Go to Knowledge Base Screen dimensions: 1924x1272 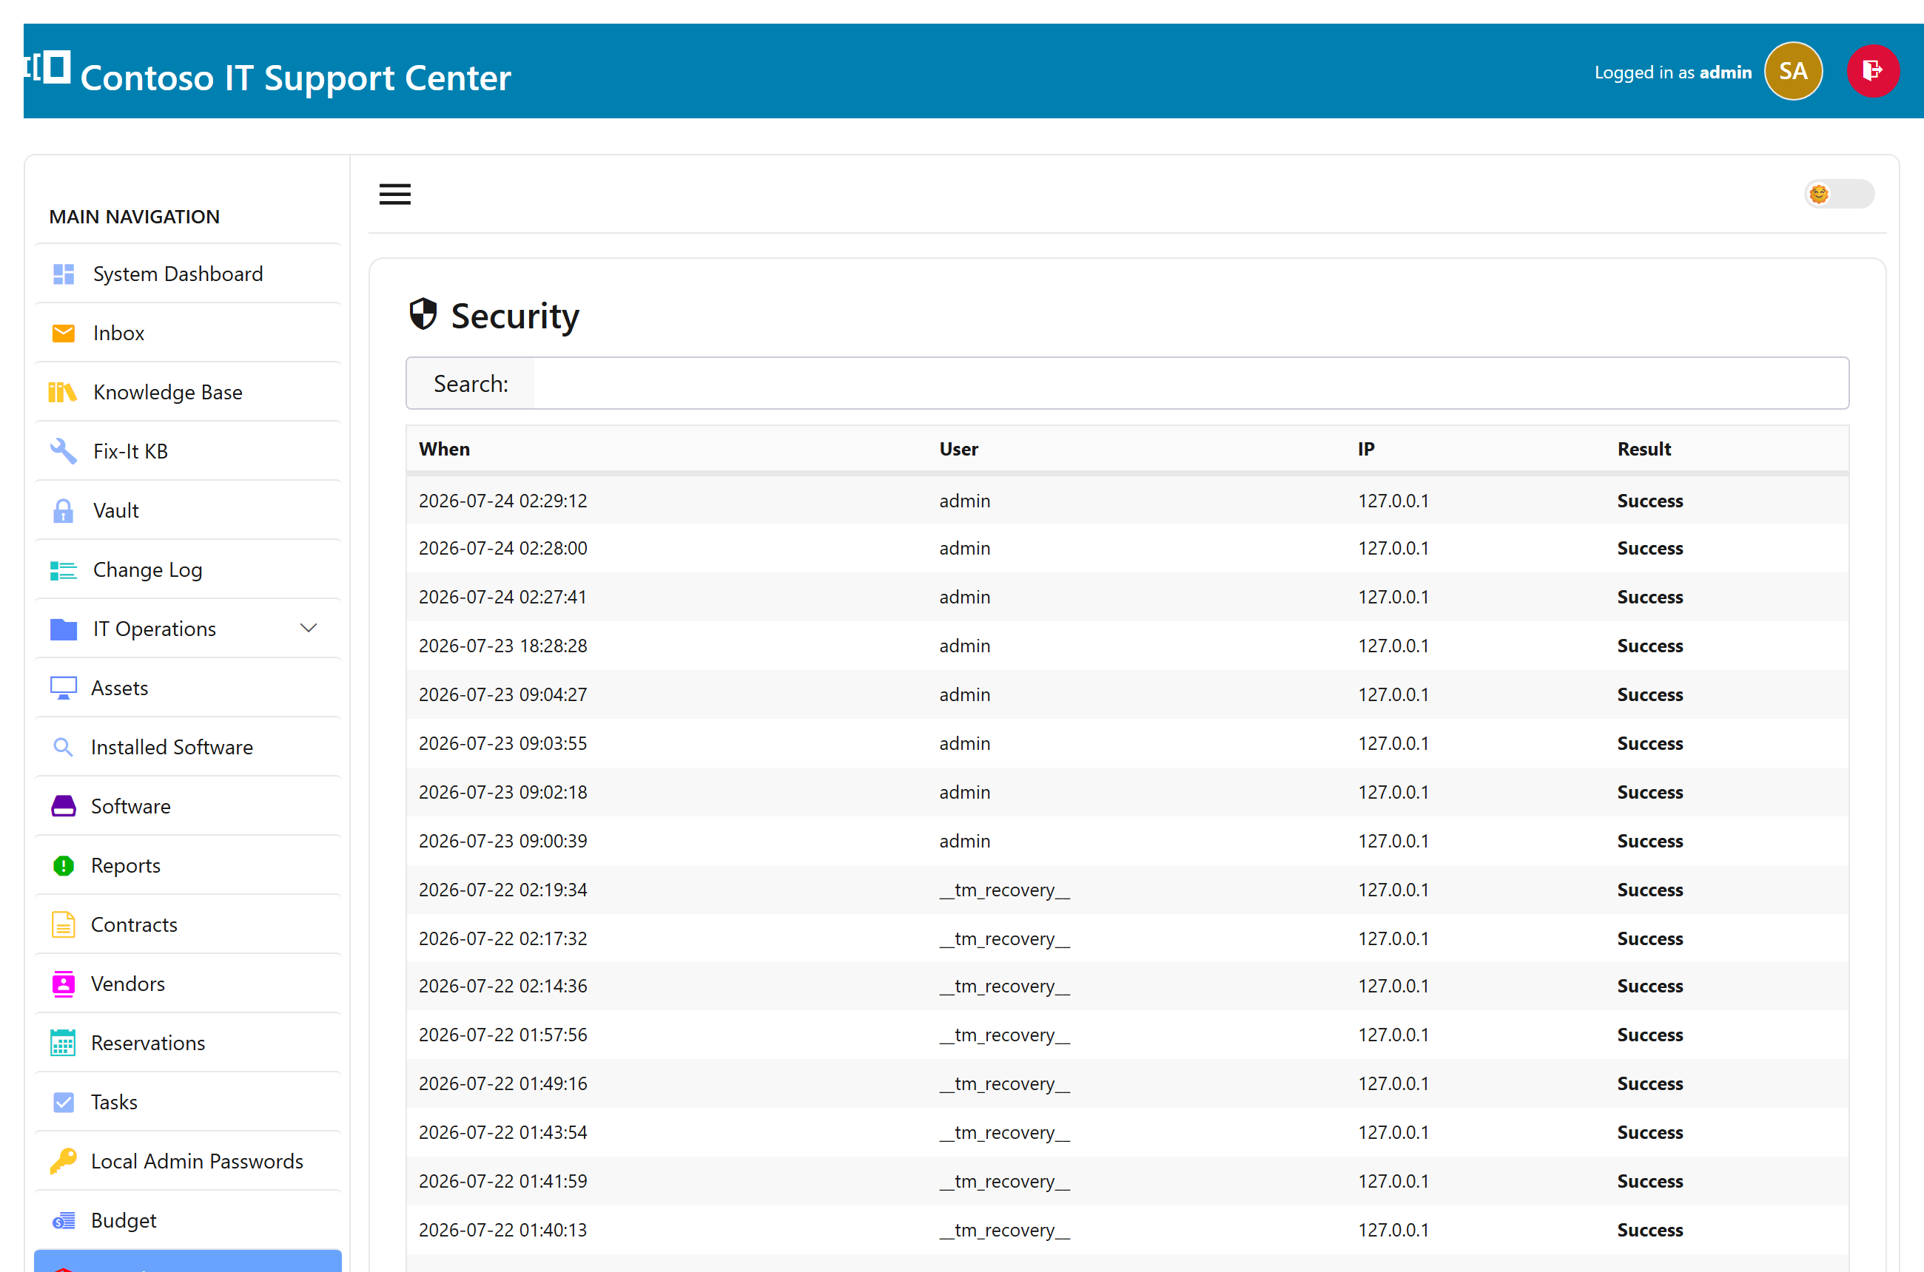click(187, 393)
